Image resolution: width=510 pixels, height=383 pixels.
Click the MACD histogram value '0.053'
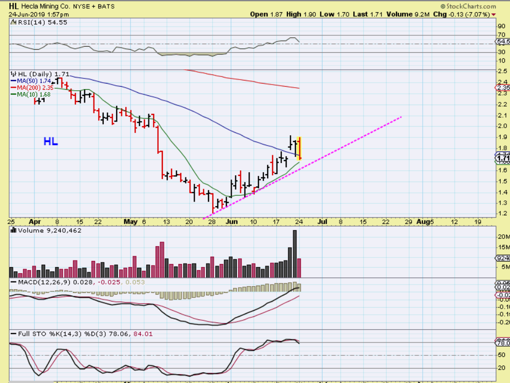click(135, 282)
